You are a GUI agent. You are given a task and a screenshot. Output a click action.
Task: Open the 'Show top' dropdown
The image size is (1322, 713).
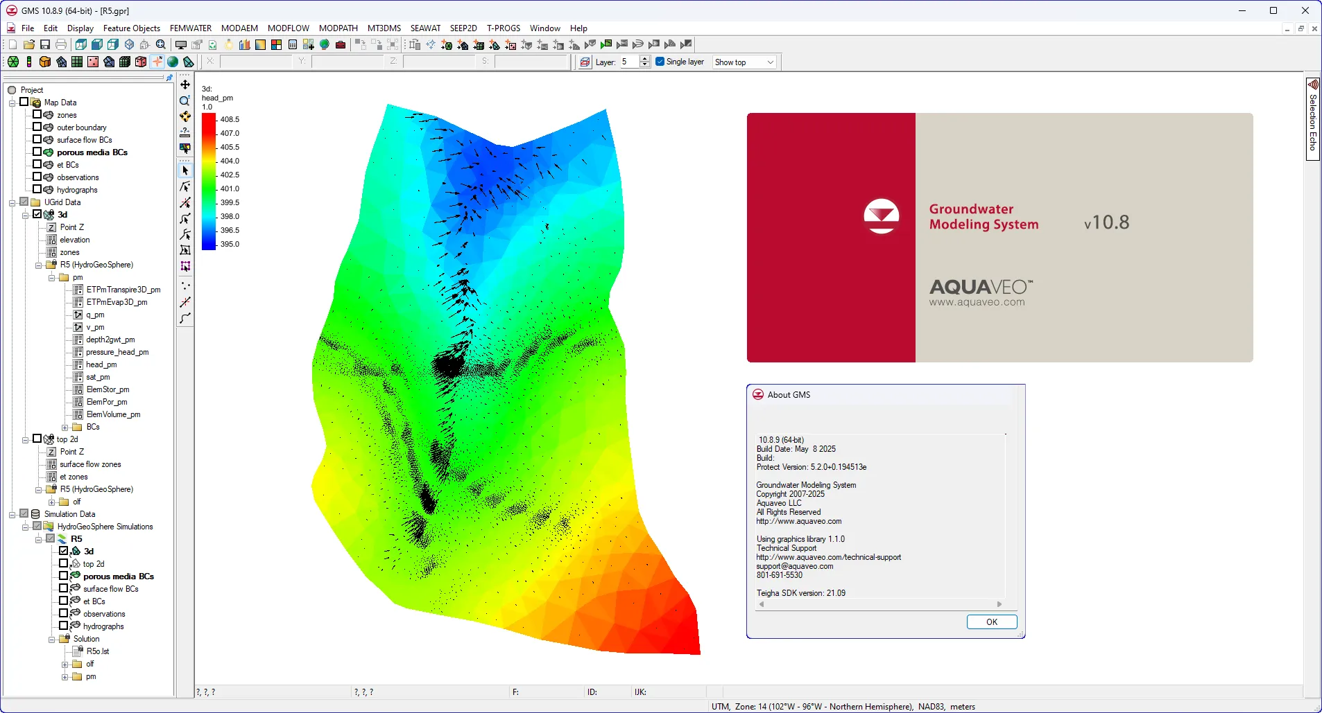(x=744, y=62)
